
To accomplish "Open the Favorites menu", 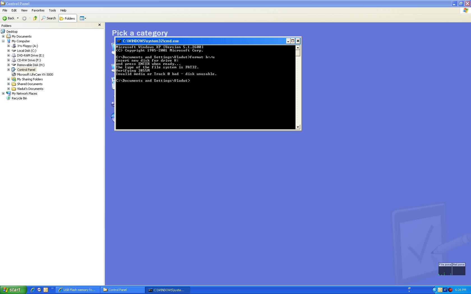I will pyautogui.click(x=38, y=10).
